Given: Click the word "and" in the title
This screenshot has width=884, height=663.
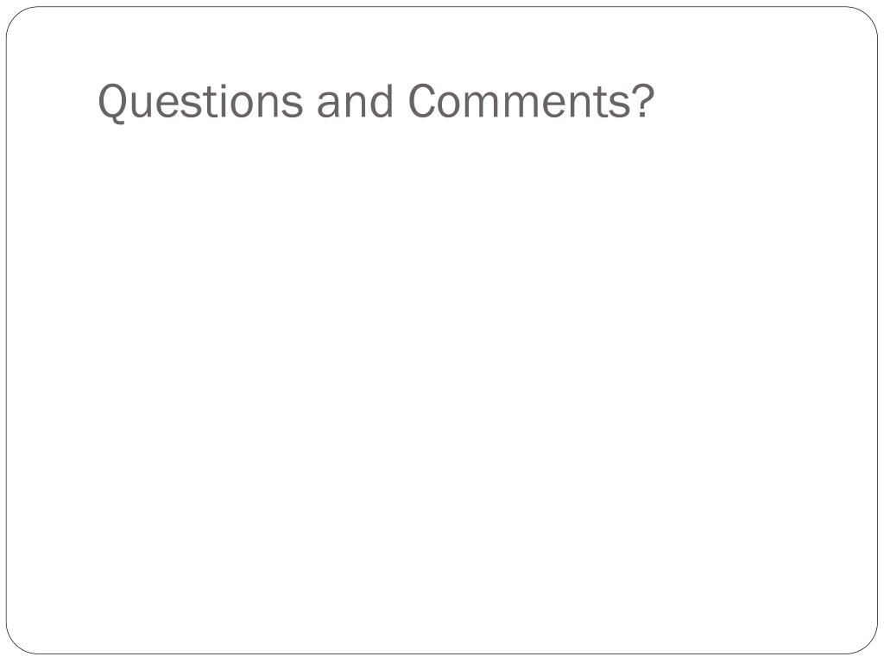Looking at the screenshot, I should tap(355, 100).
